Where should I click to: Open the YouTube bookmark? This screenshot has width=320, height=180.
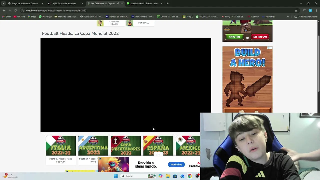click(x=19, y=17)
